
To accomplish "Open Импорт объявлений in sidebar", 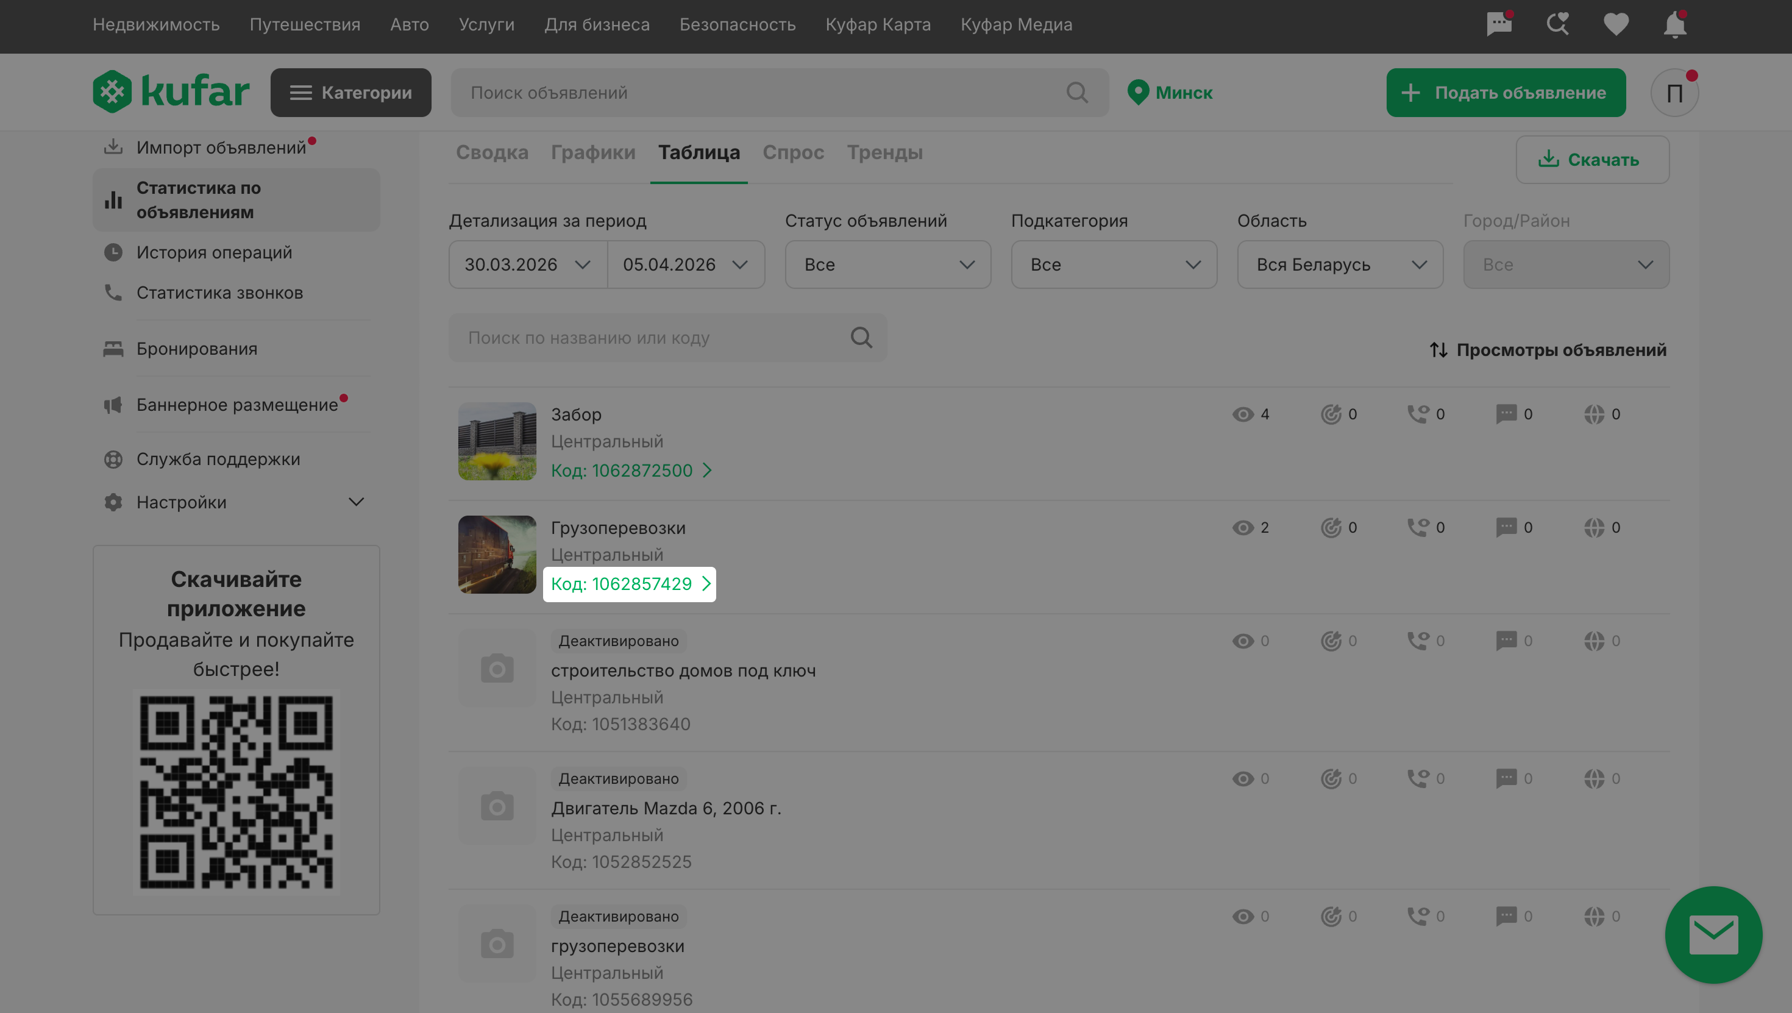I will pos(221,148).
